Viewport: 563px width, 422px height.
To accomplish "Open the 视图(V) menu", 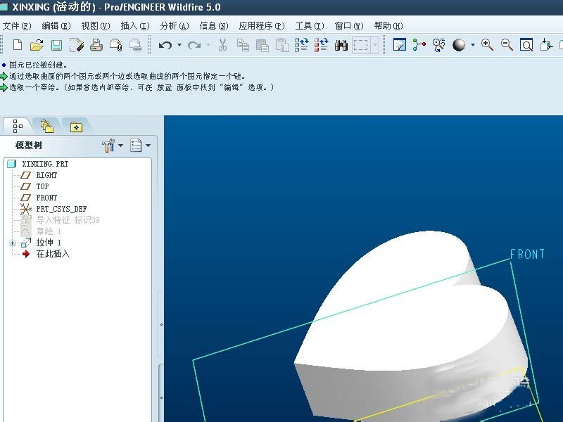I will click(96, 26).
